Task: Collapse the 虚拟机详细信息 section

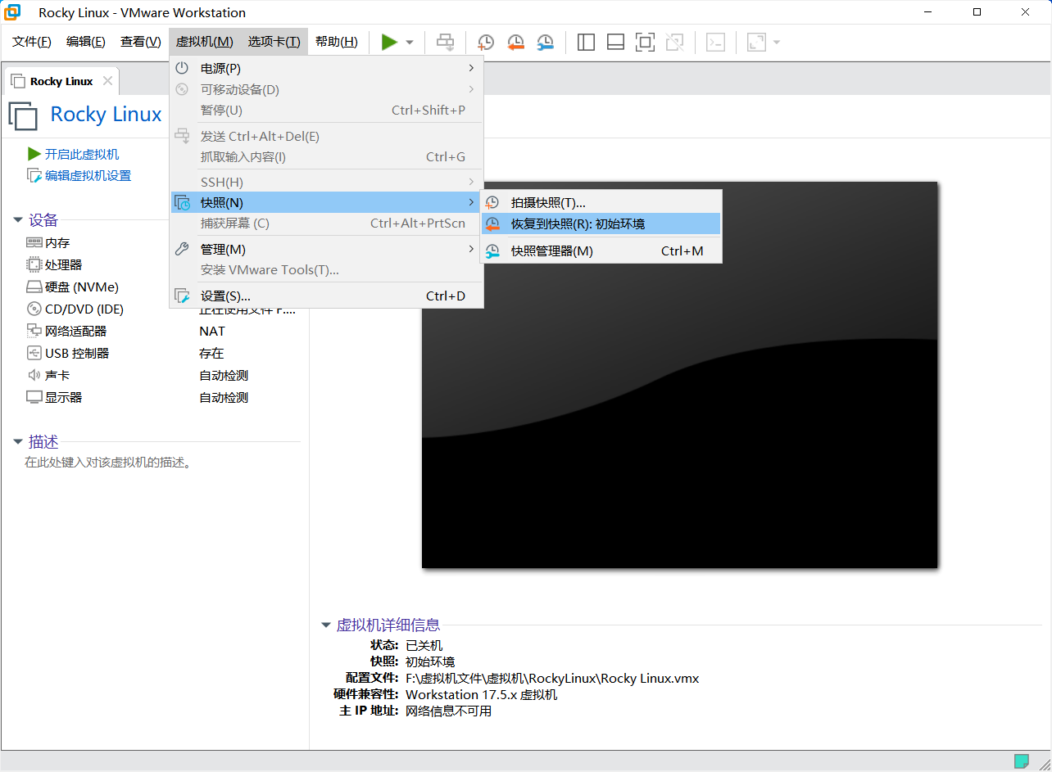Action: click(x=326, y=625)
